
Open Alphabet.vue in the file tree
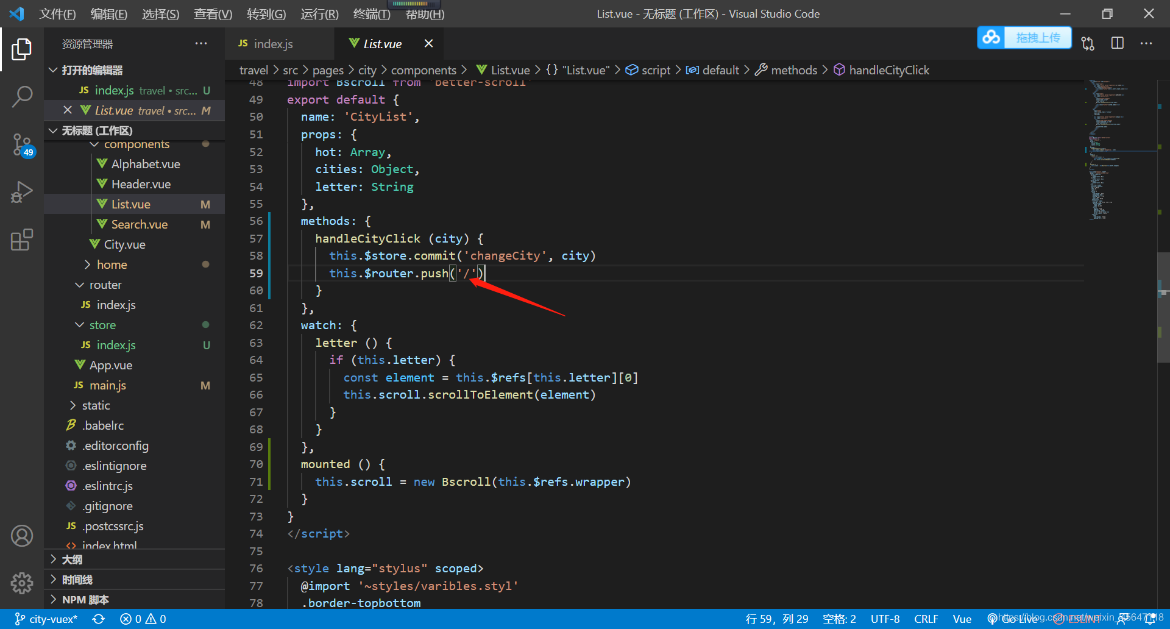tap(134, 164)
